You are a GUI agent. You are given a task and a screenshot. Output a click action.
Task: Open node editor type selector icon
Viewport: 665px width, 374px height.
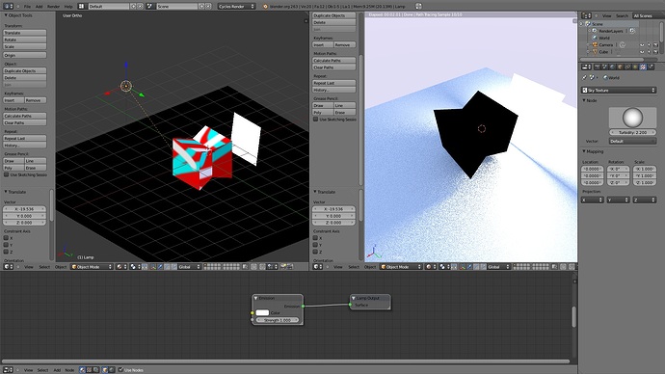(7, 370)
